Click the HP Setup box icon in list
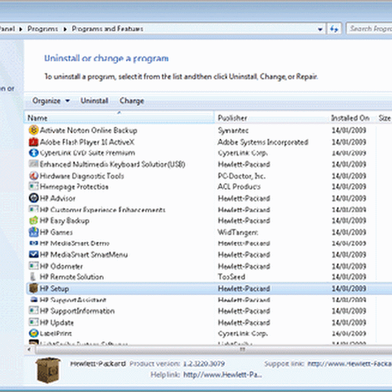392x392 pixels. click(33, 288)
